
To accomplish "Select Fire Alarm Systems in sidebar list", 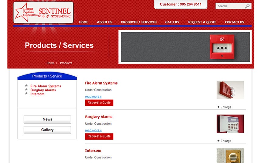I will pyautogui.click(x=46, y=86).
